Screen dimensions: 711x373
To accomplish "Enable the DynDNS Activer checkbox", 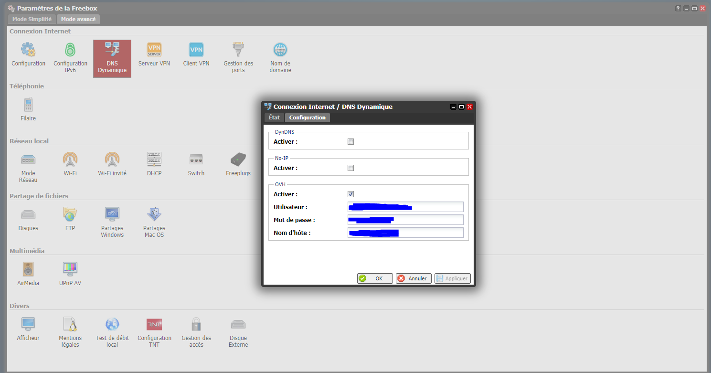I will click(351, 142).
